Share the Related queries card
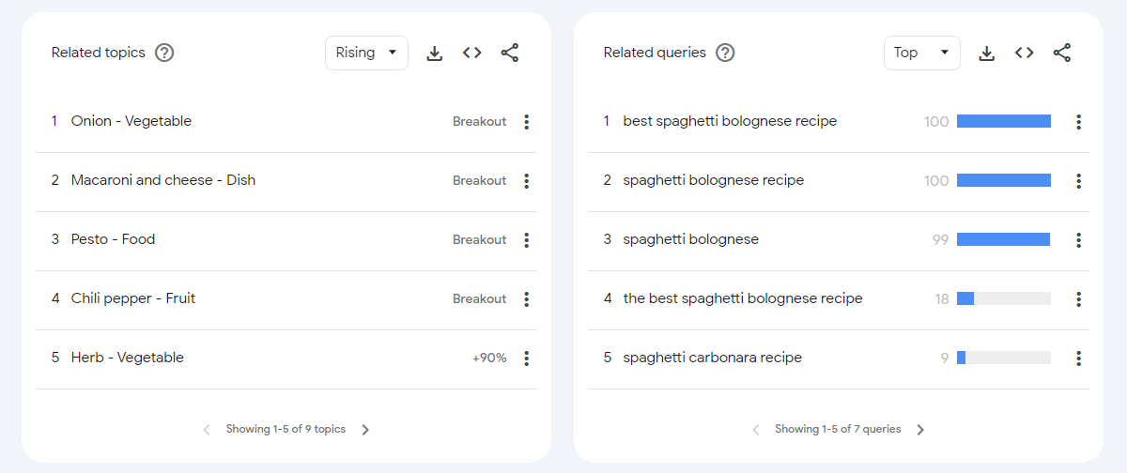This screenshot has height=473, width=1127. point(1062,53)
